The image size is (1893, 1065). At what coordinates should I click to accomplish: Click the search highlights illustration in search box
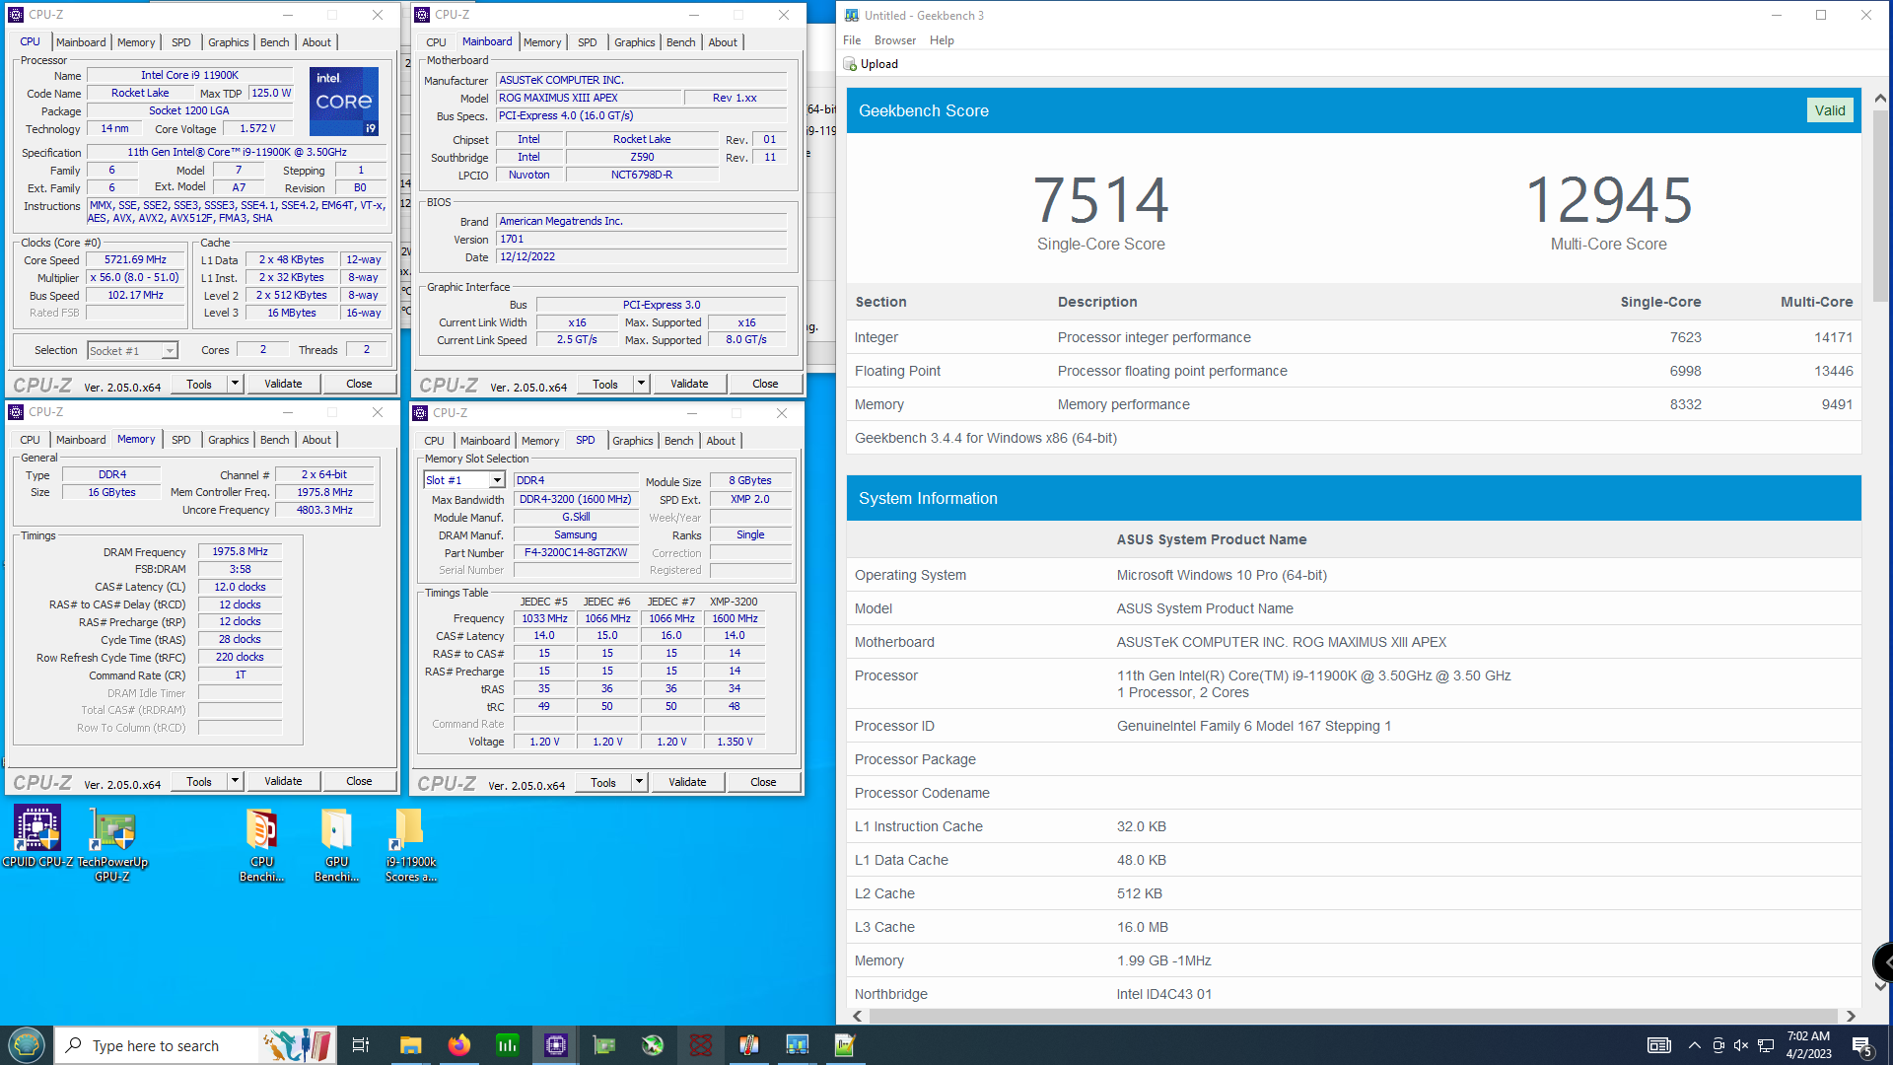click(x=298, y=1045)
